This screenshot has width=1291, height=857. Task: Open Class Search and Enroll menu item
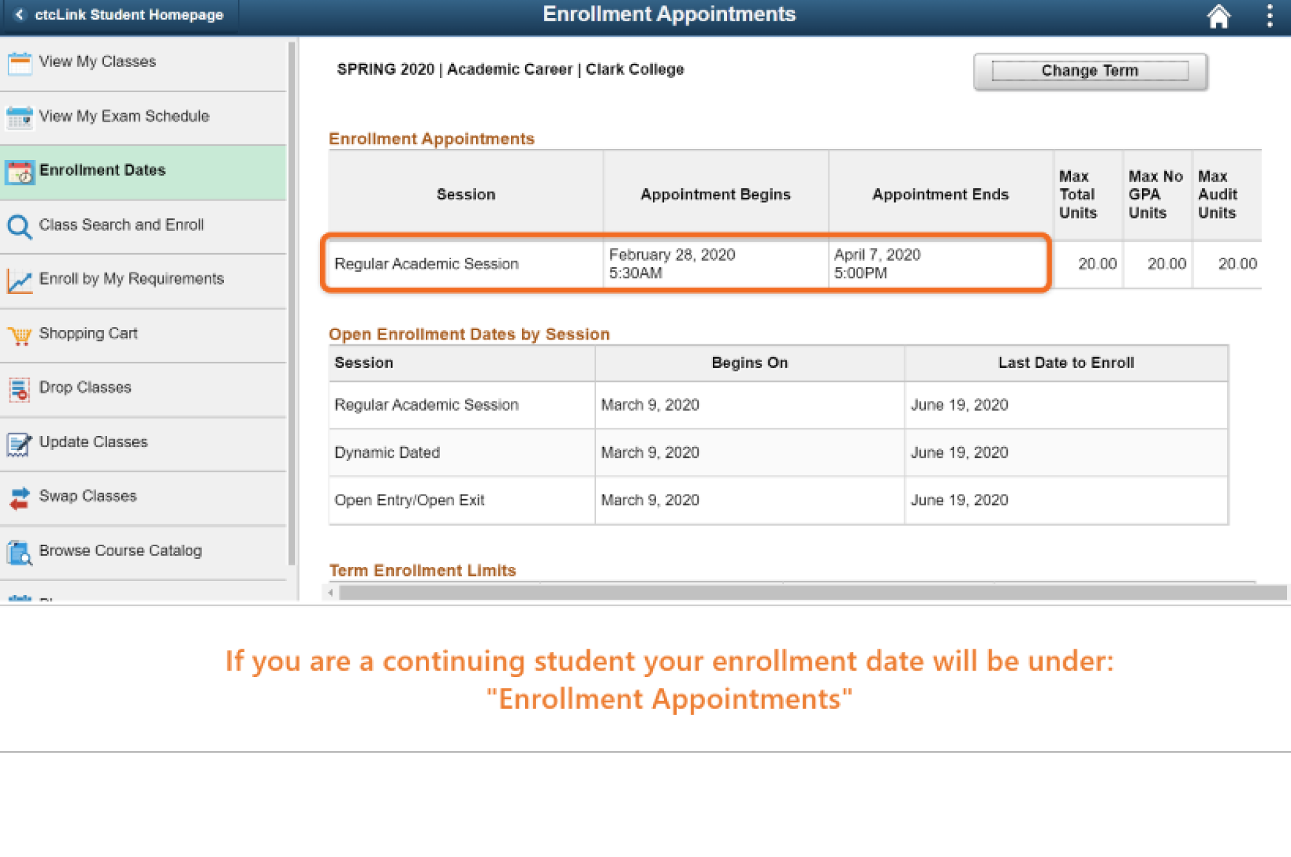(121, 224)
